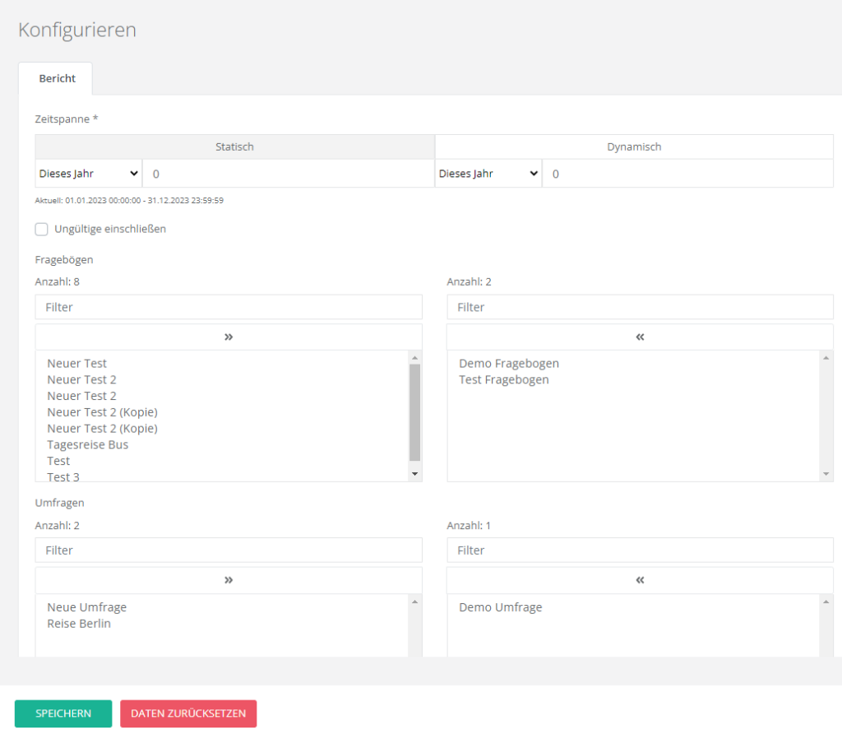
Task: Select Reise Berlin in the survey list
Action: click(x=79, y=623)
